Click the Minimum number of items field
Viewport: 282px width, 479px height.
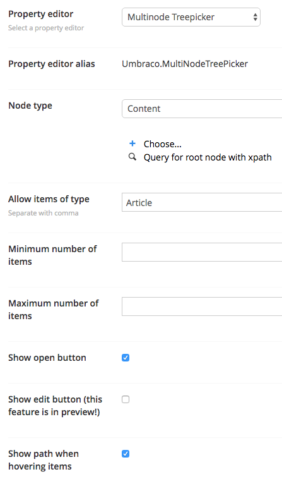point(202,252)
